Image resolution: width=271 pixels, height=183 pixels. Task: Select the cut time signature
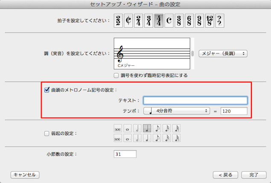pyautogui.click(x=128, y=21)
